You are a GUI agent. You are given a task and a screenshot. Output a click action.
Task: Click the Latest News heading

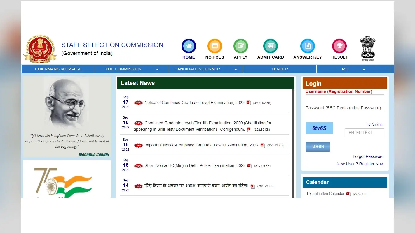138,83
